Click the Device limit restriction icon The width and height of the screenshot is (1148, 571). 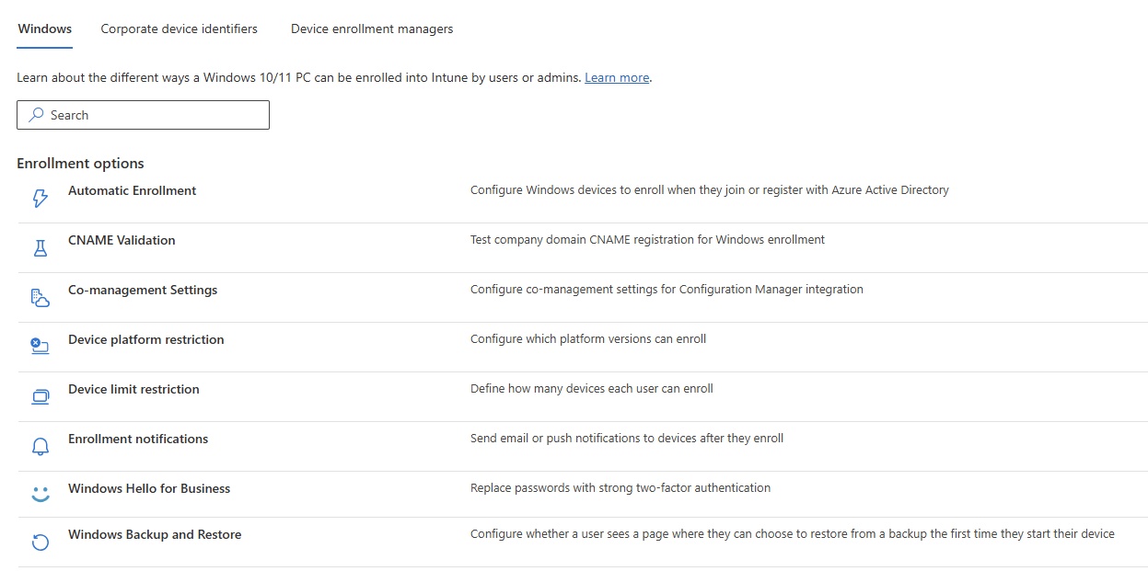pyautogui.click(x=40, y=397)
